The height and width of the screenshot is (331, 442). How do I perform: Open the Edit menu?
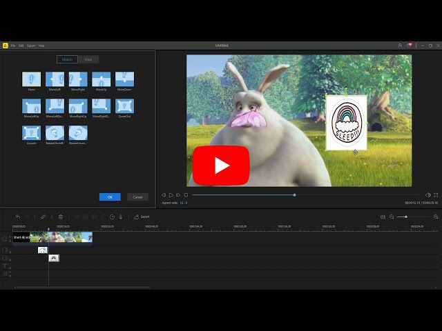pyautogui.click(x=21, y=46)
